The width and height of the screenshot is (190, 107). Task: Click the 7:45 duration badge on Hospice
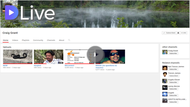(61, 63)
